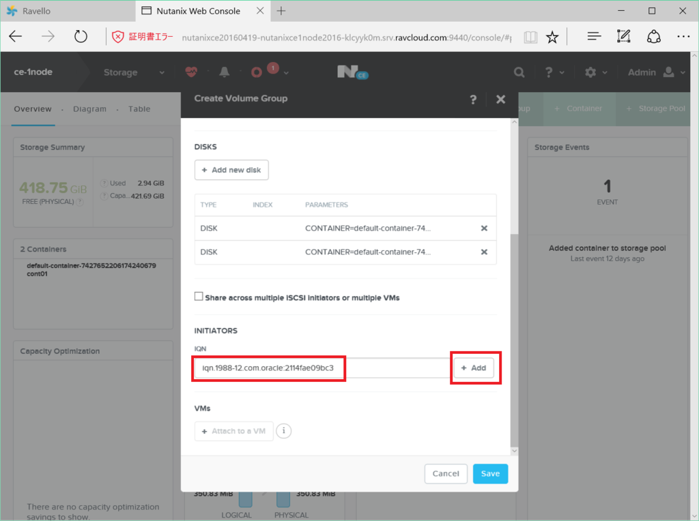Expand the tasks dropdown chevron
The height and width of the screenshot is (521, 699).
286,72
